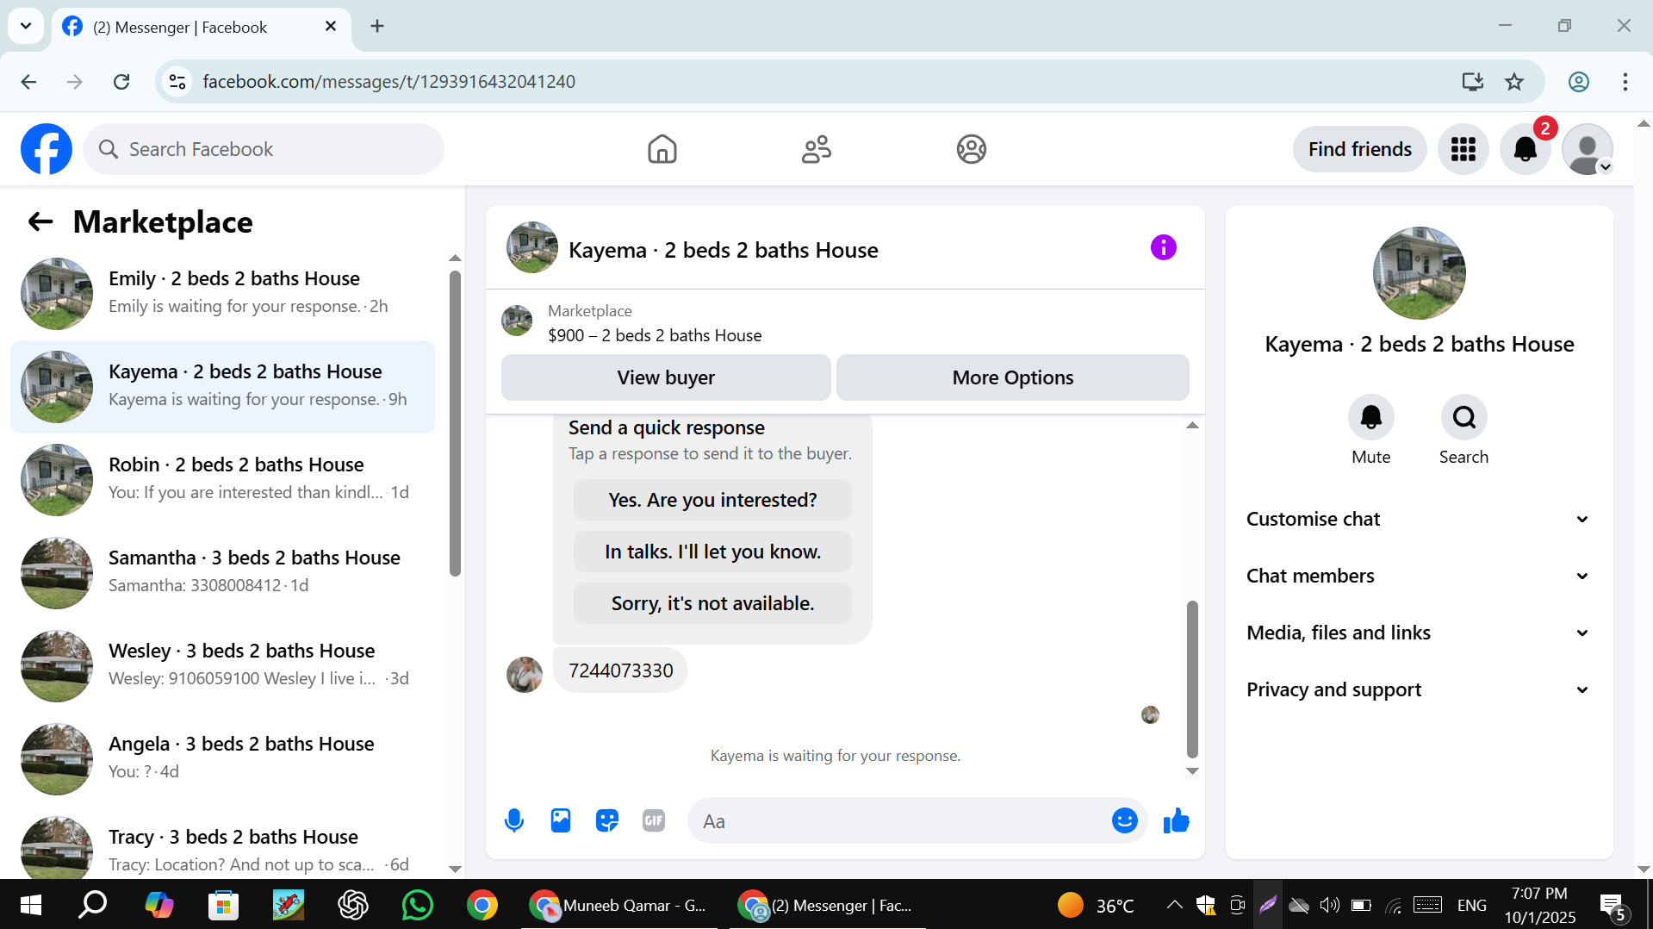Go back using Marketplace back arrow
This screenshot has height=929, width=1653.
pyautogui.click(x=40, y=222)
